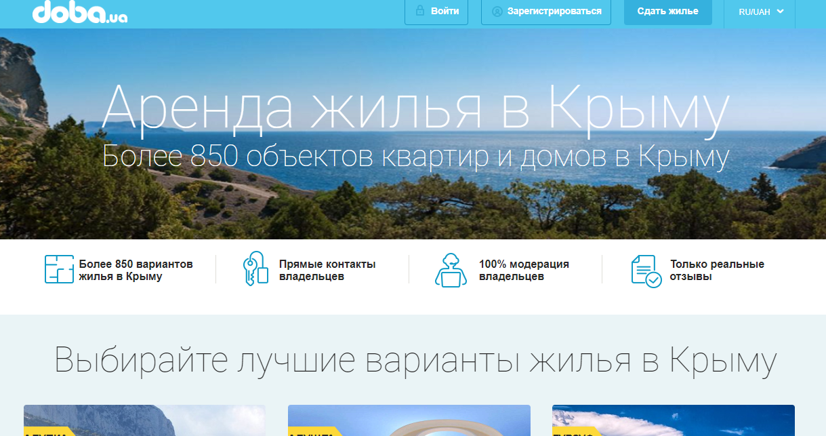The height and width of the screenshot is (436, 826).
Task: Click the lock icon in Войти button
Action: (420, 12)
